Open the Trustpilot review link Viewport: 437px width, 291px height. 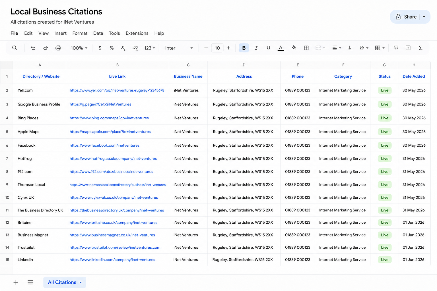click(115, 248)
